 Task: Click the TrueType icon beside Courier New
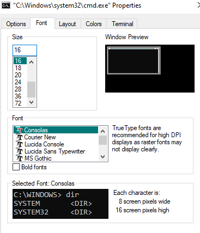pos(19,137)
